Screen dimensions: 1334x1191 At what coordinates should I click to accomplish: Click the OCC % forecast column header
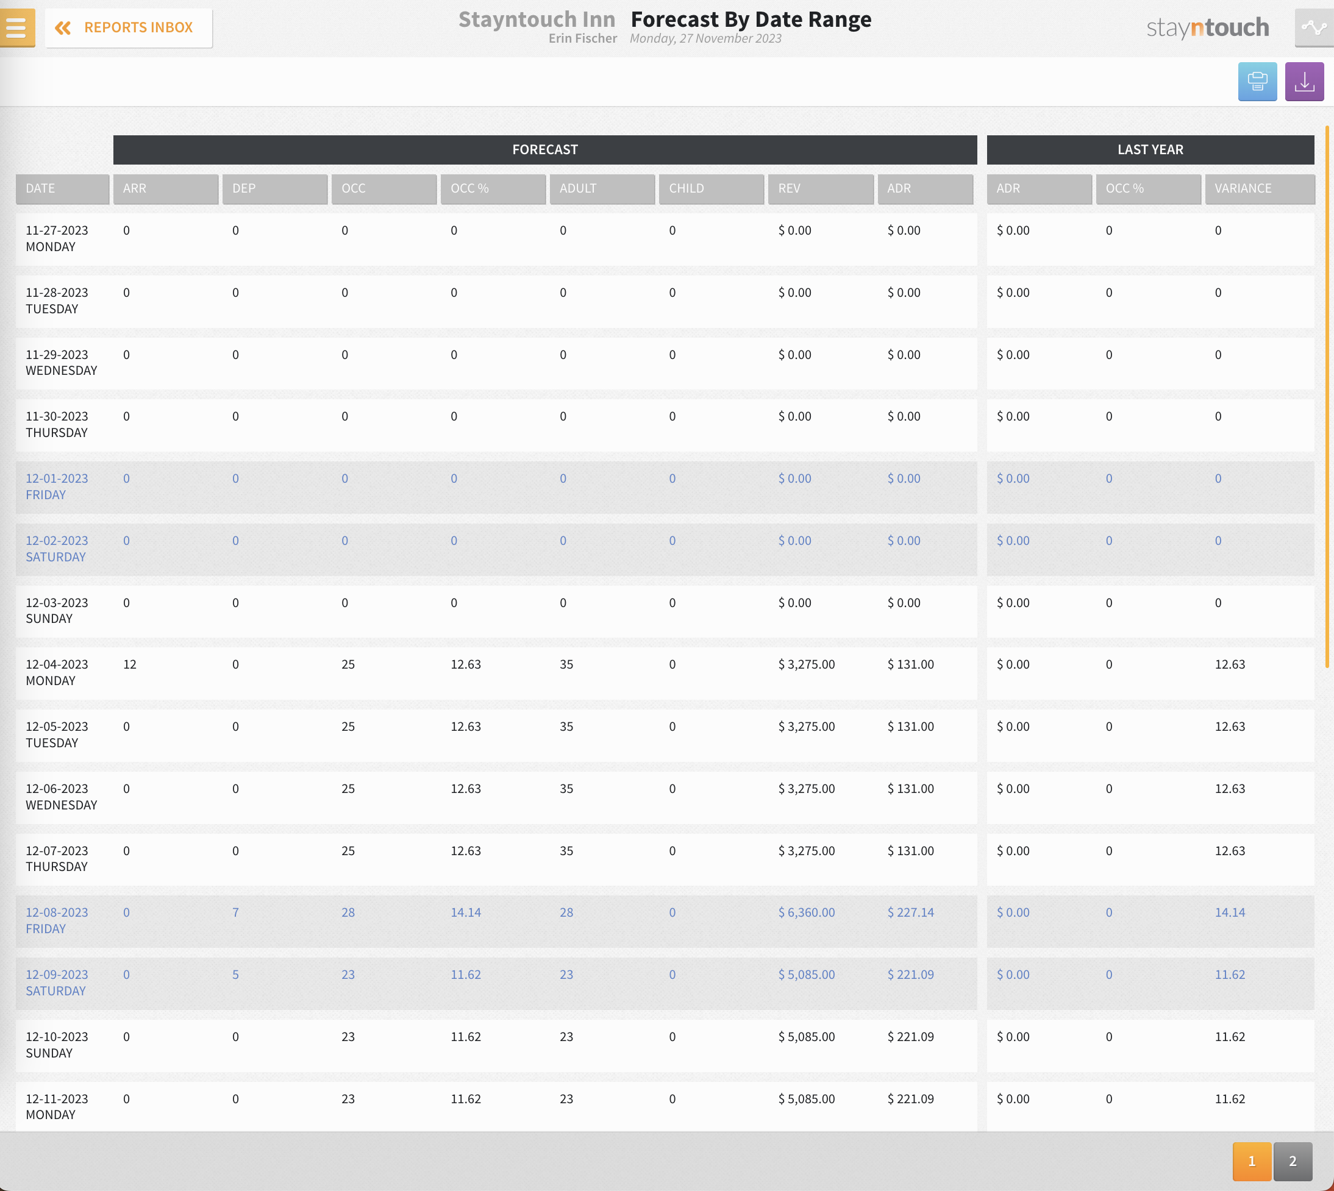(492, 188)
